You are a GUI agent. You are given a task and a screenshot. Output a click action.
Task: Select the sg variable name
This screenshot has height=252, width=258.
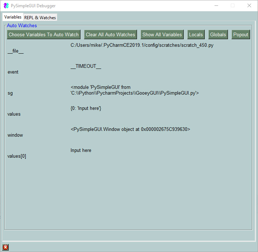10,93
